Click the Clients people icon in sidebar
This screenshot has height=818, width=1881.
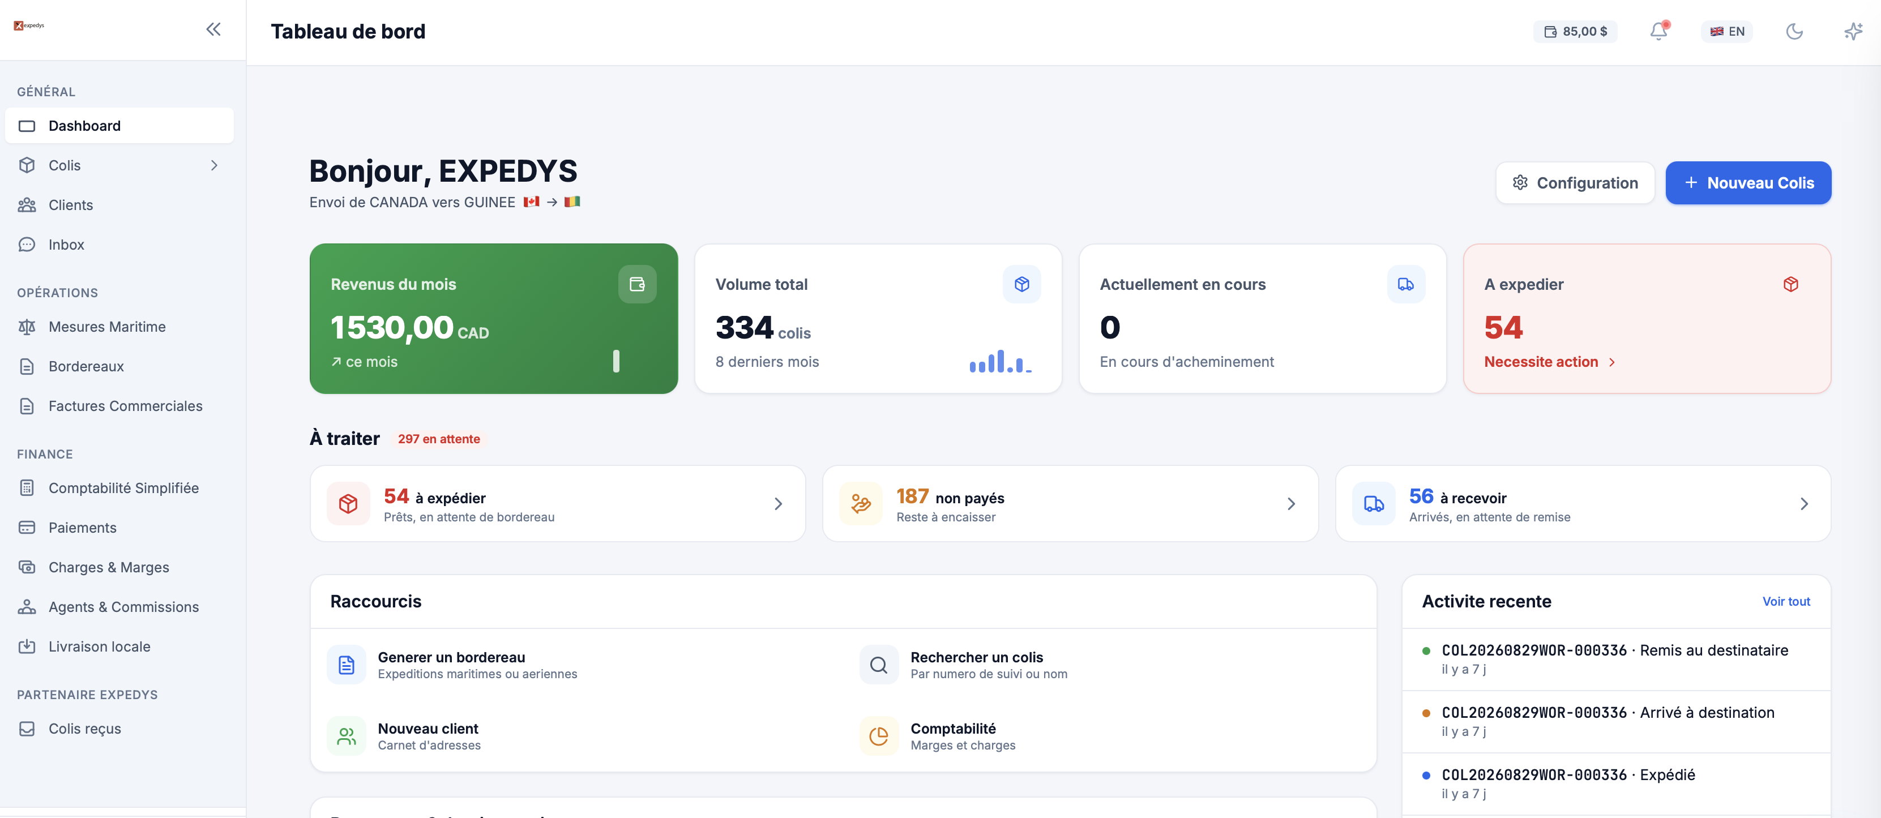[x=27, y=205]
